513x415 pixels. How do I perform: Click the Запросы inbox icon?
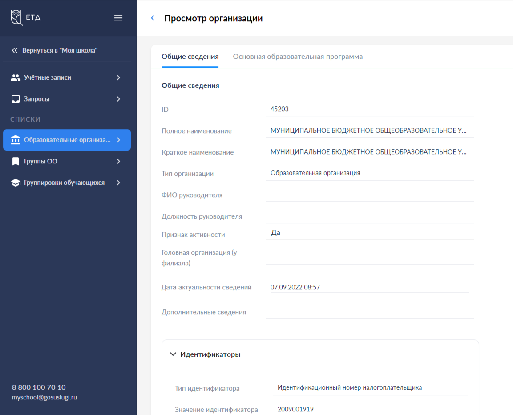(x=16, y=99)
